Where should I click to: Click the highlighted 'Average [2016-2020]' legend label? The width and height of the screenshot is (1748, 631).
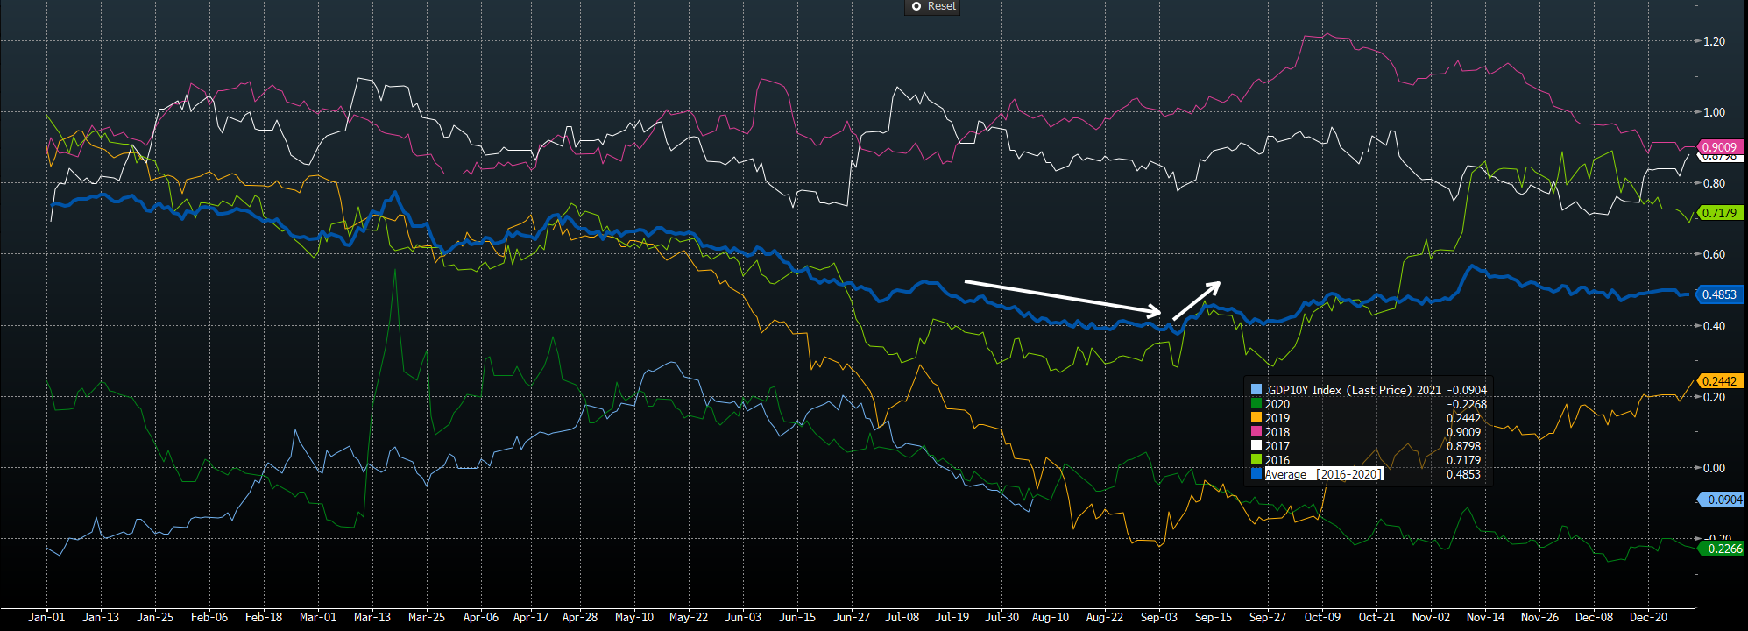pos(1324,474)
